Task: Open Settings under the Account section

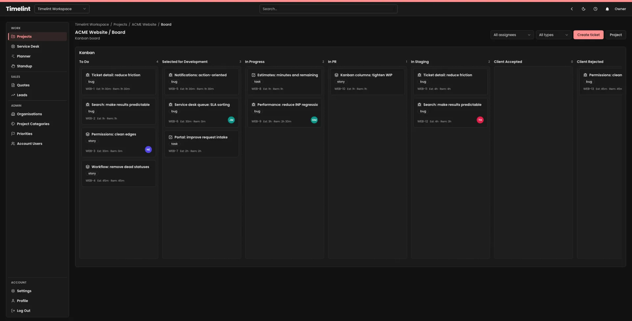Action: pyautogui.click(x=24, y=291)
